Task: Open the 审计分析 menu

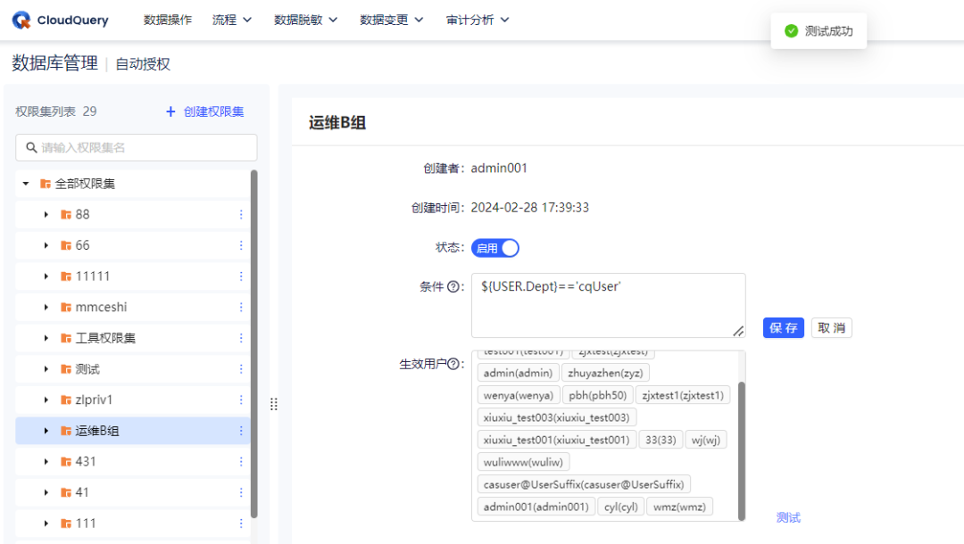Action: coord(470,19)
